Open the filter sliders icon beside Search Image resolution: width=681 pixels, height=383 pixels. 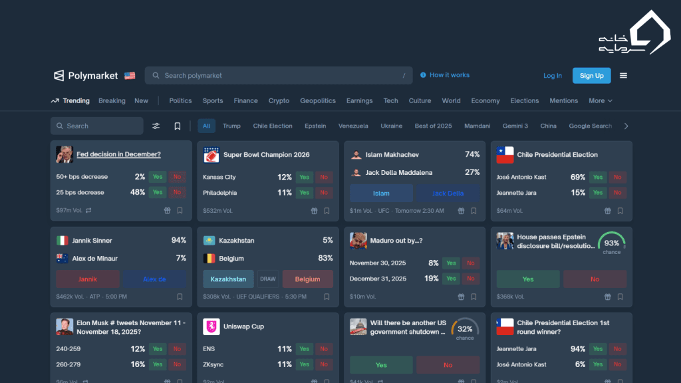coord(156,126)
